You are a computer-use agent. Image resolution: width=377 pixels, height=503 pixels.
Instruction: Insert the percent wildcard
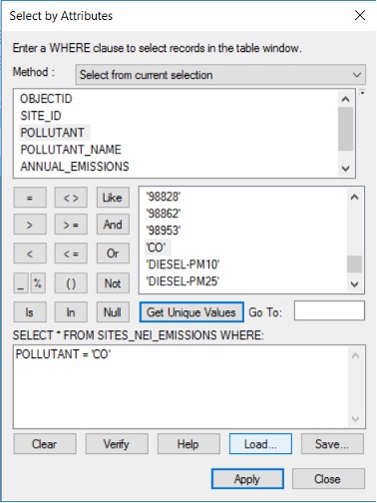38,283
